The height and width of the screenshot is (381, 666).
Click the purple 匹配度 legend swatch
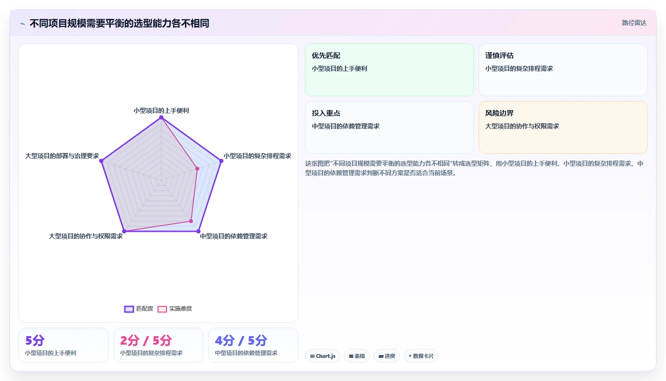129,309
